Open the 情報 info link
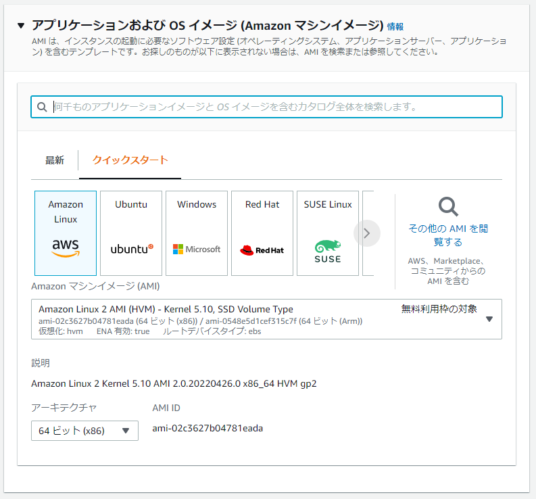The height and width of the screenshot is (499, 536). coord(395,26)
